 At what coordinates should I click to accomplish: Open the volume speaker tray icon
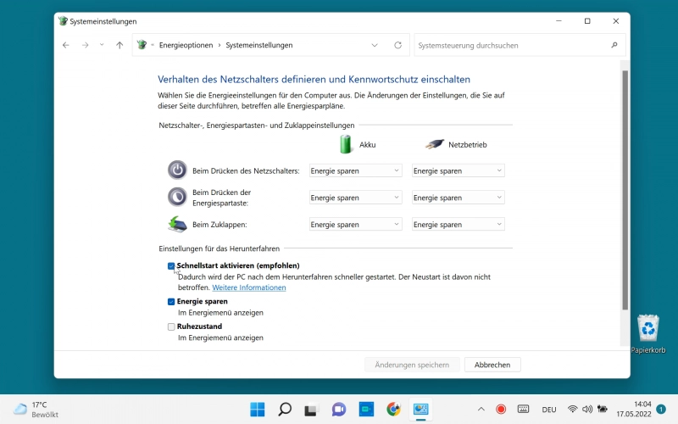pos(586,409)
